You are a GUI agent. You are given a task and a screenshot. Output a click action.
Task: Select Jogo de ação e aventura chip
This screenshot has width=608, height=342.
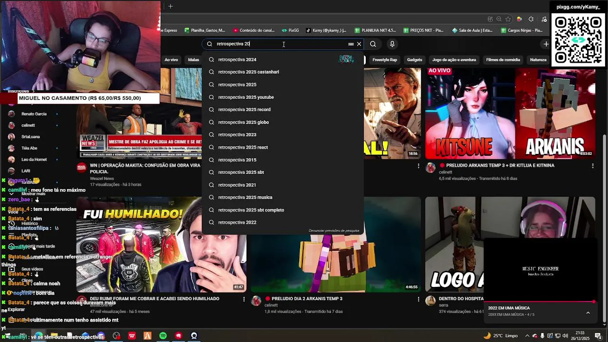[454, 60]
